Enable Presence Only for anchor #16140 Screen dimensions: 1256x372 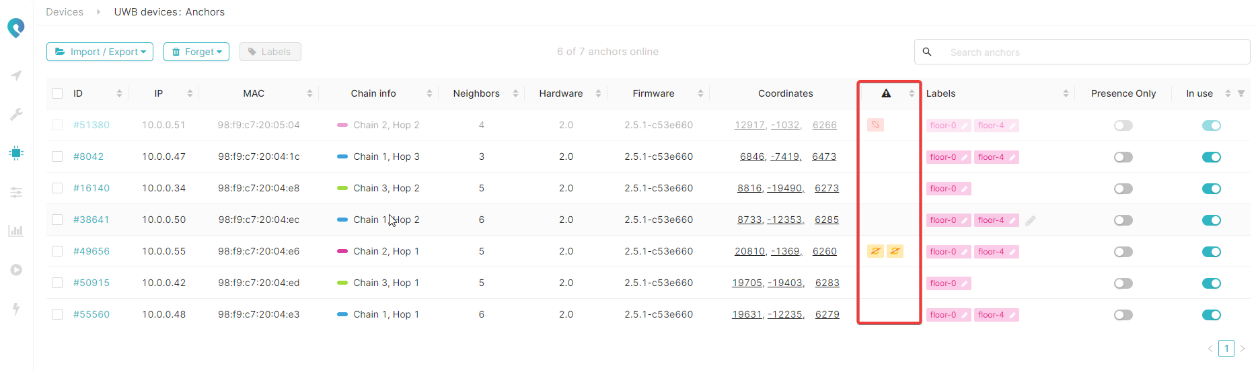[1123, 189]
